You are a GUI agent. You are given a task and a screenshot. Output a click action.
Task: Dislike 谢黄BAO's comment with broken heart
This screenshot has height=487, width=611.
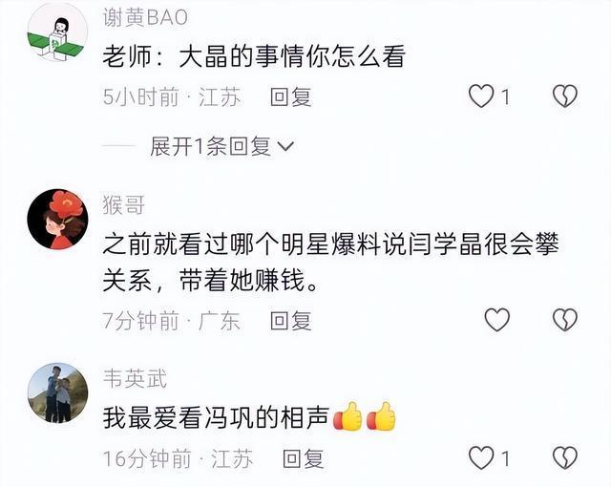[x=565, y=96]
